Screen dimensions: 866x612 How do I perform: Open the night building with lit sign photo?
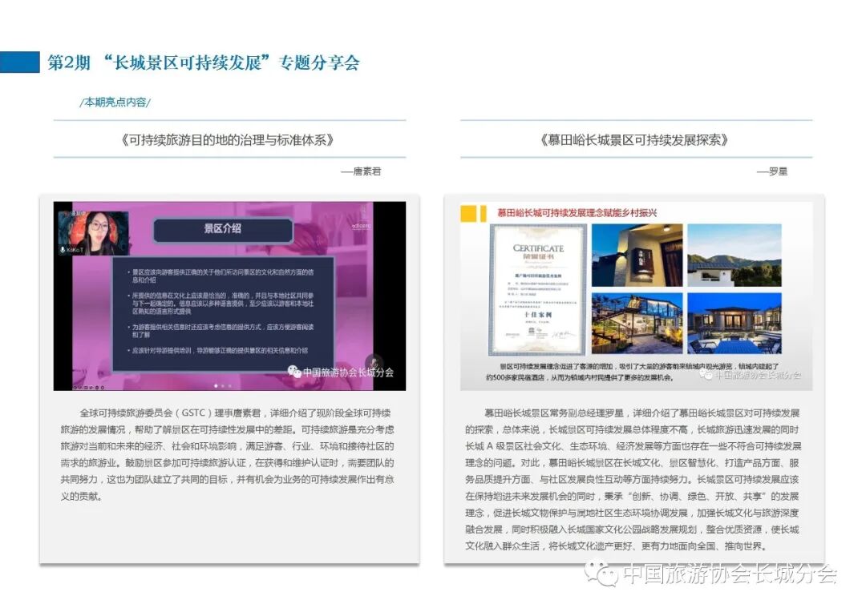(637, 255)
